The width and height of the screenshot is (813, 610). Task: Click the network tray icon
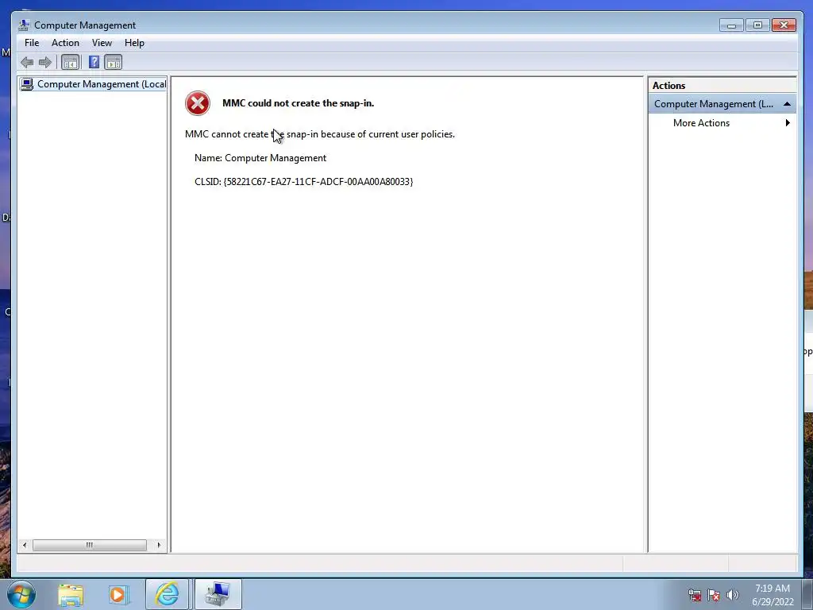pos(695,596)
